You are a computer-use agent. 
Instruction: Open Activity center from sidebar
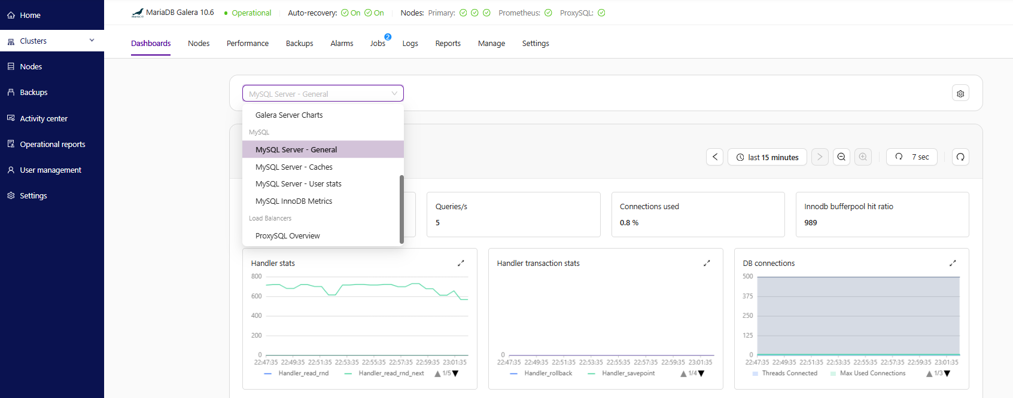pyautogui.click(x=44, y=118)
